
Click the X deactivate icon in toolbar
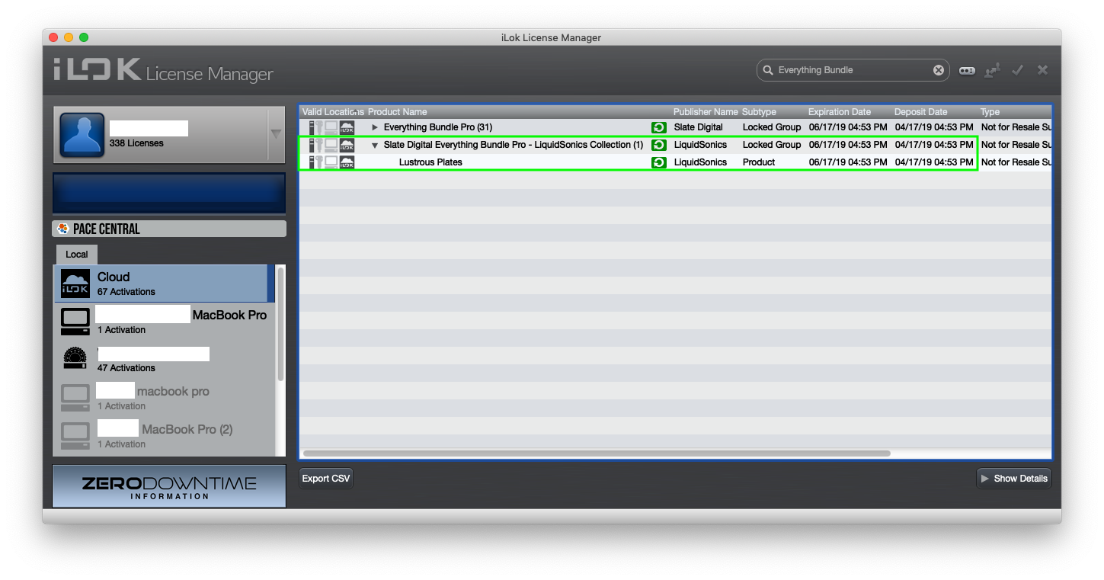(1042, 70)
